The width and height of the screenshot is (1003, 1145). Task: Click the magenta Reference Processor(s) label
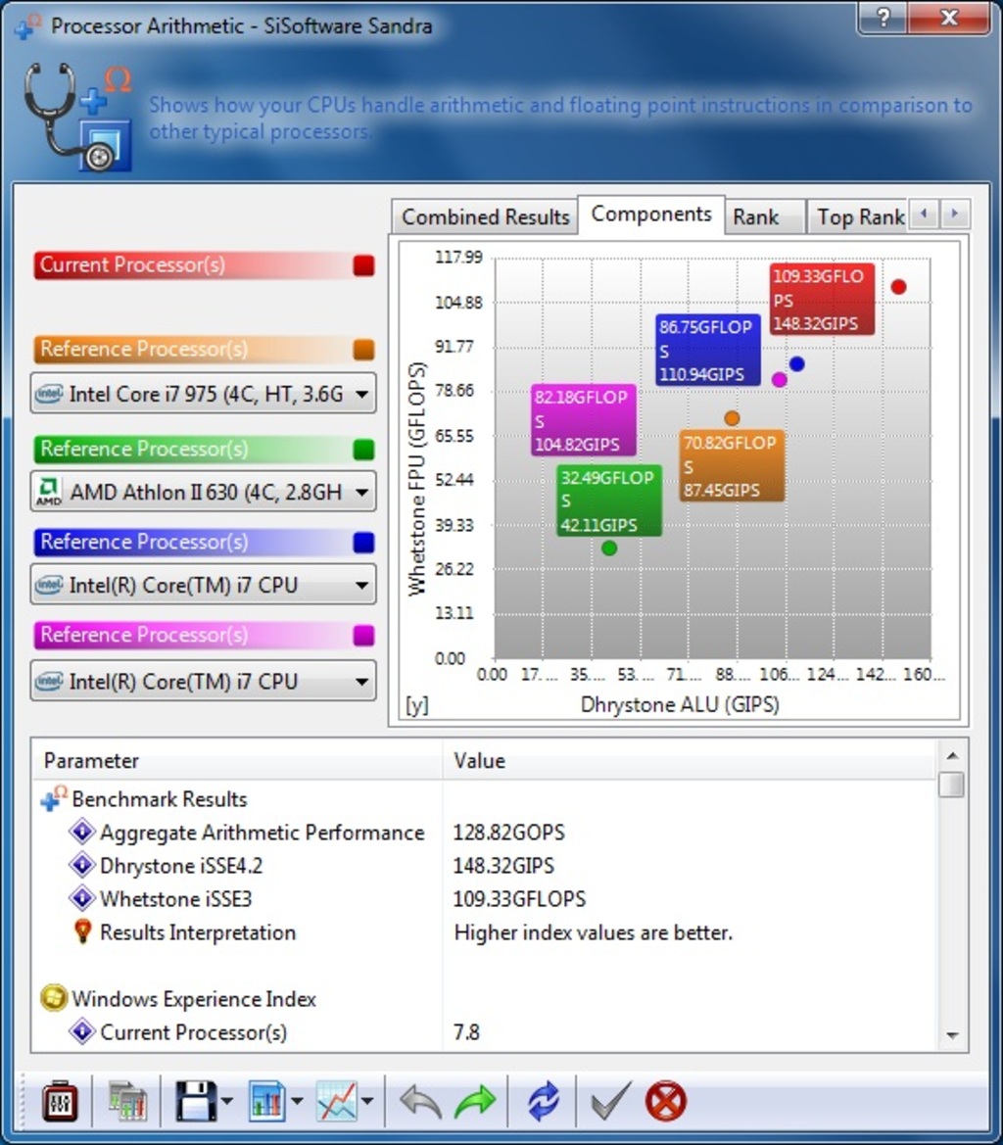coord(145,635)
